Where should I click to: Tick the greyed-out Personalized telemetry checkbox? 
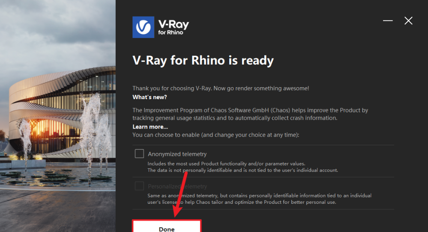coord(139,186)
